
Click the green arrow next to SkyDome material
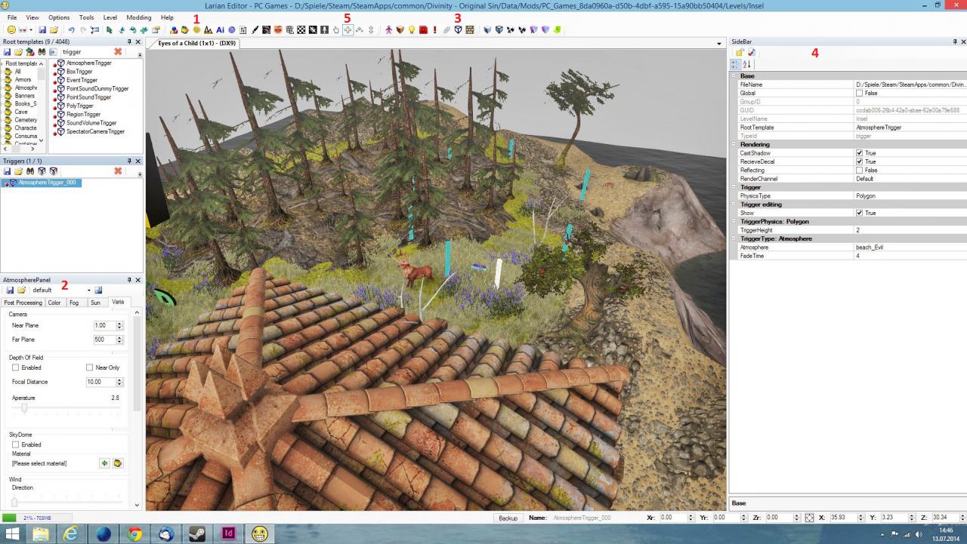(x=104, y=463)
